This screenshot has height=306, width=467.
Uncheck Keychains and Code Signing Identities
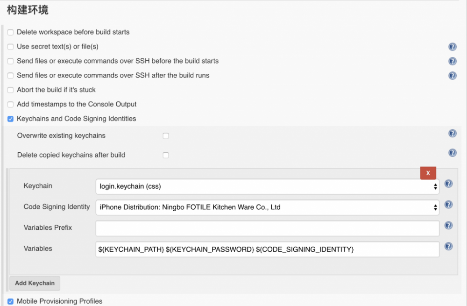coord(11,119)
